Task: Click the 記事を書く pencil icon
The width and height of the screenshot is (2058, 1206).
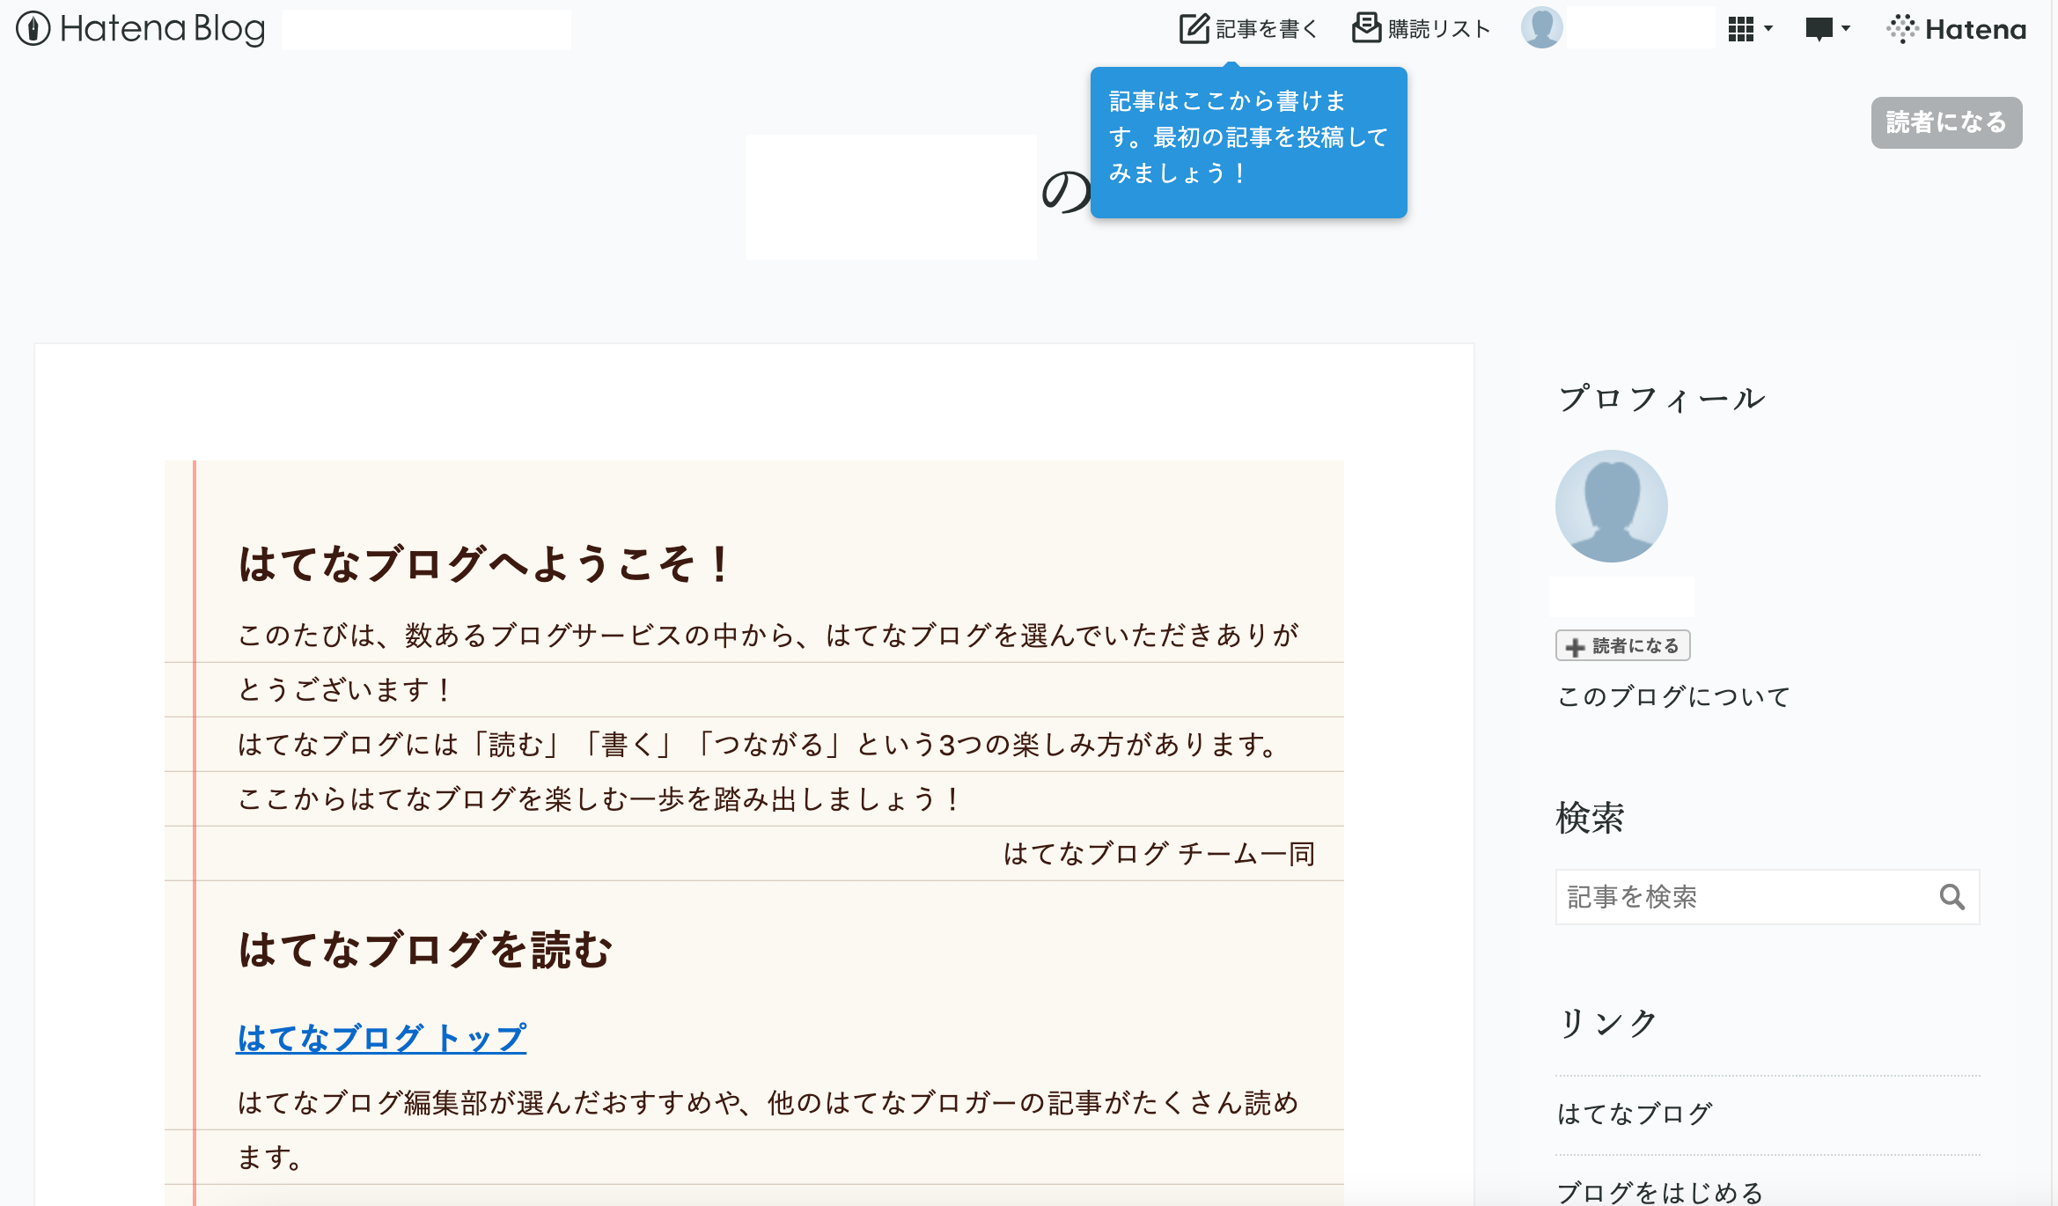Action: [1194, 28]
